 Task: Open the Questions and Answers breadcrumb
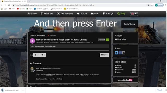(x=37, y=35)
